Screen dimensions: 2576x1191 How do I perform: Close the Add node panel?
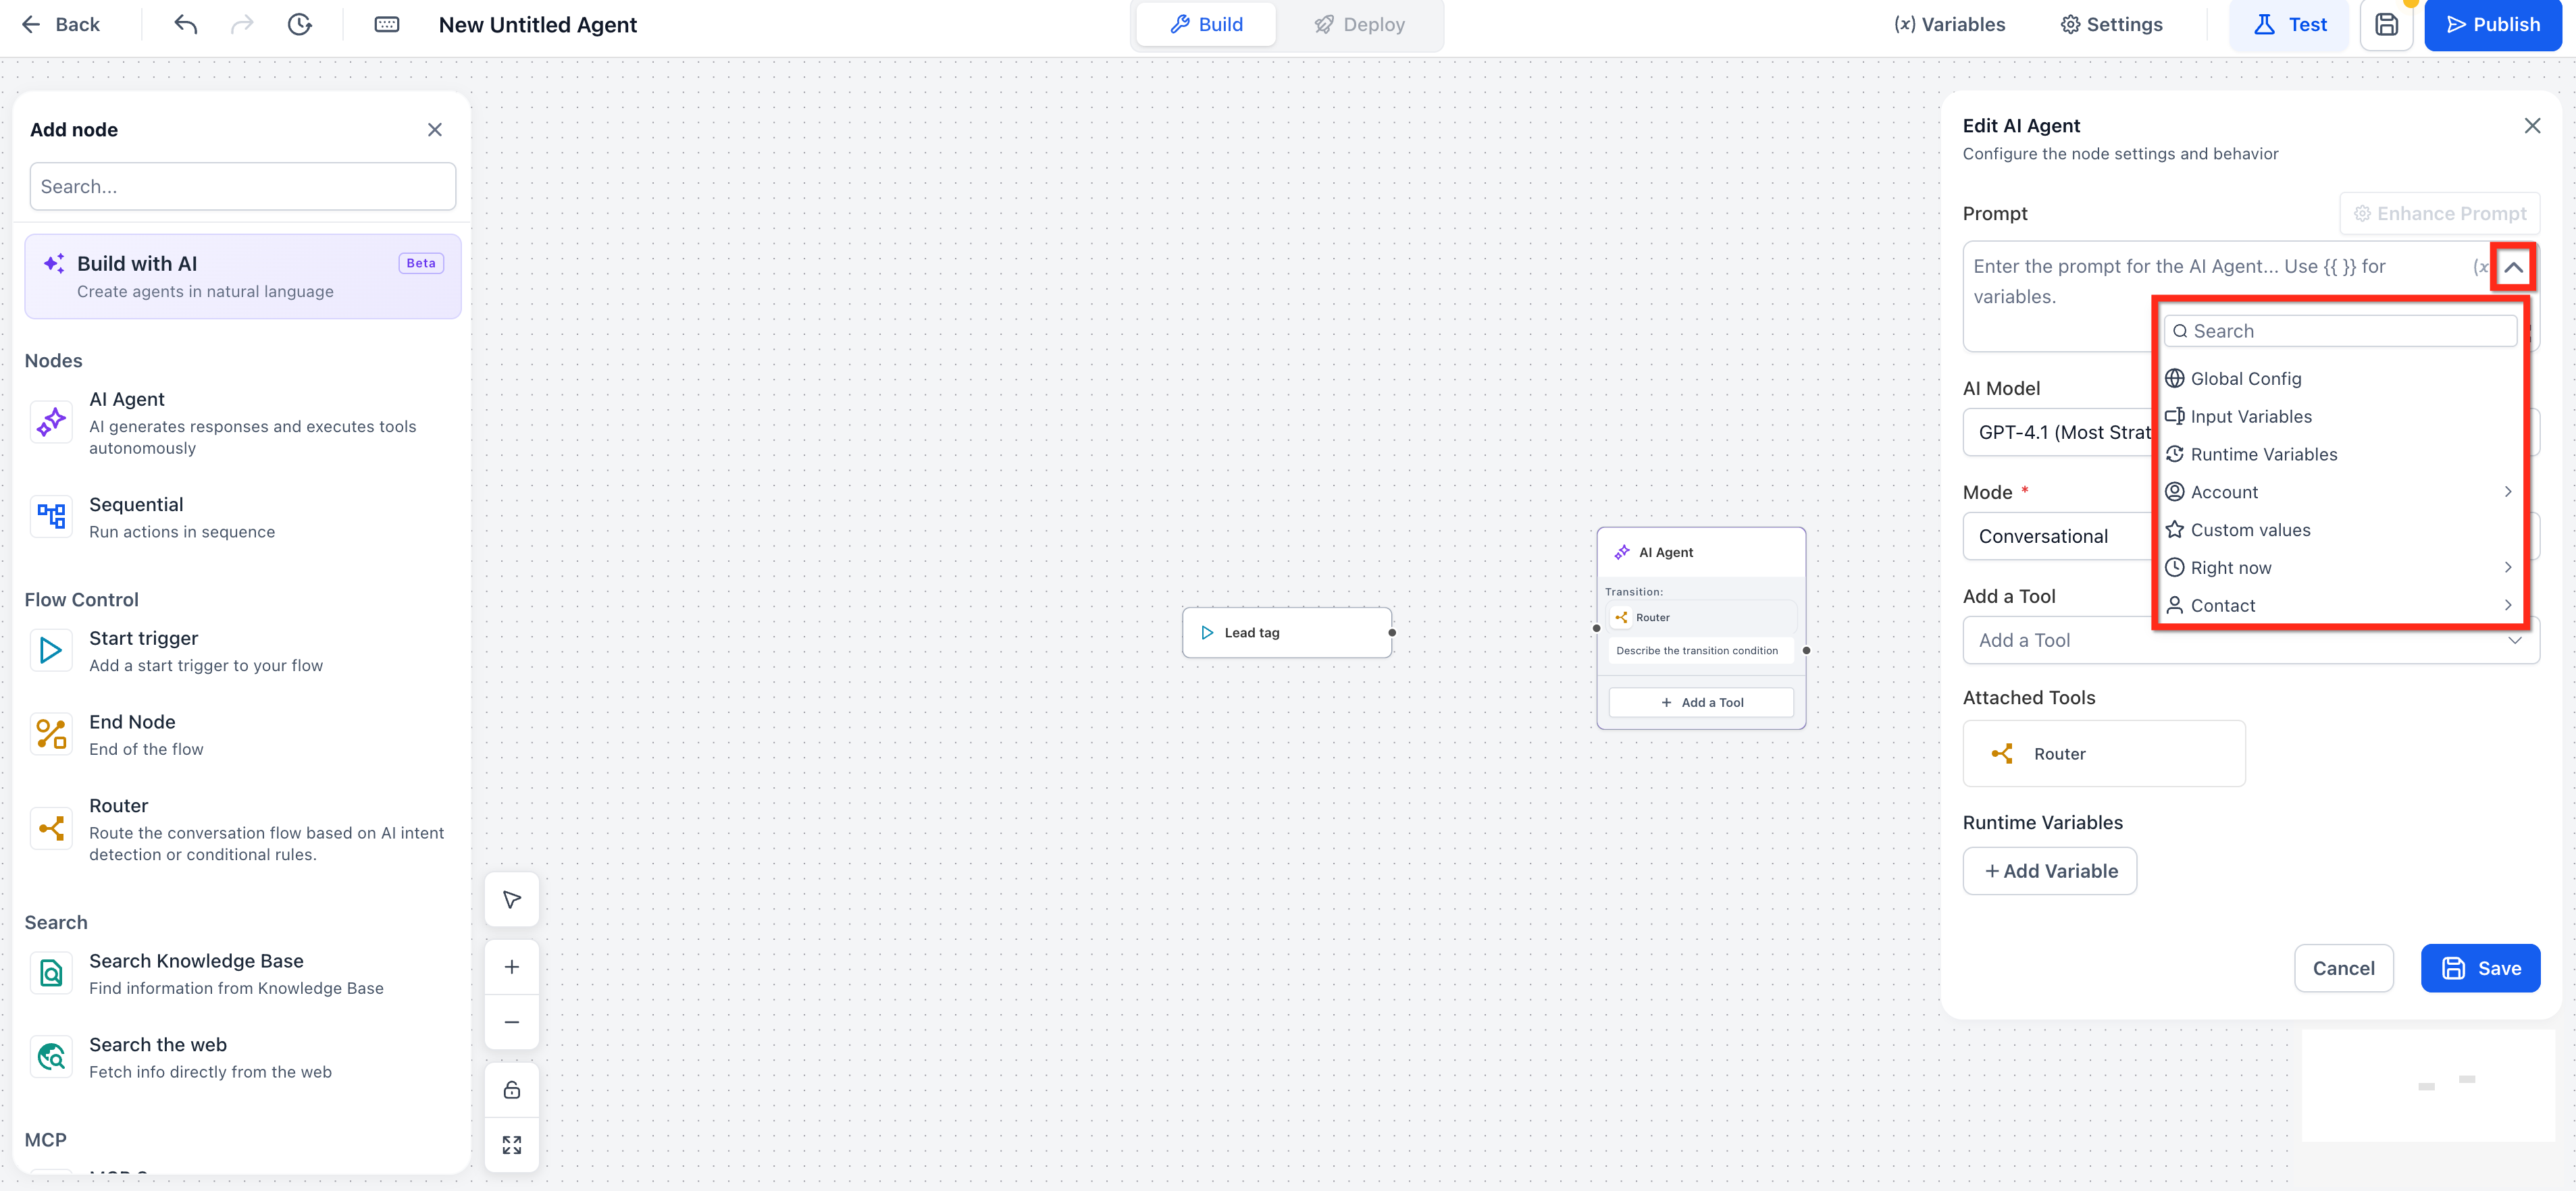[435, 130]
